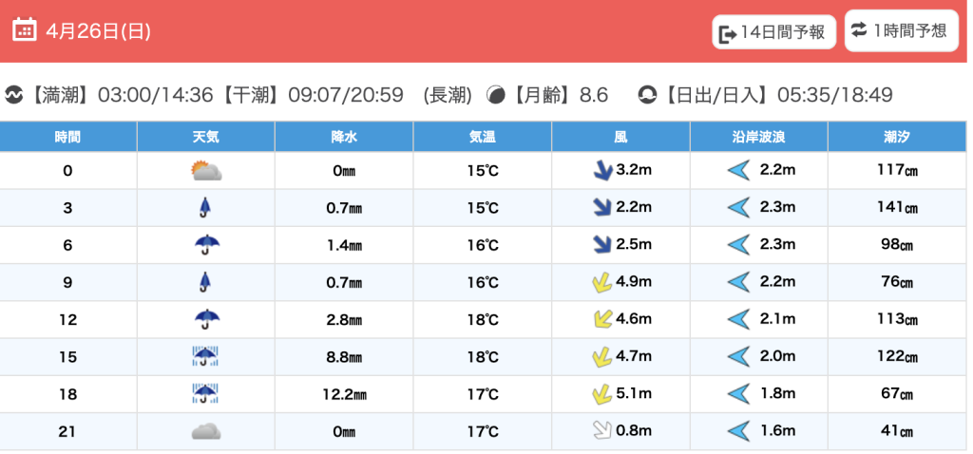
Task: Click the cloud icon at hour 21
Action: pos(206,431)
